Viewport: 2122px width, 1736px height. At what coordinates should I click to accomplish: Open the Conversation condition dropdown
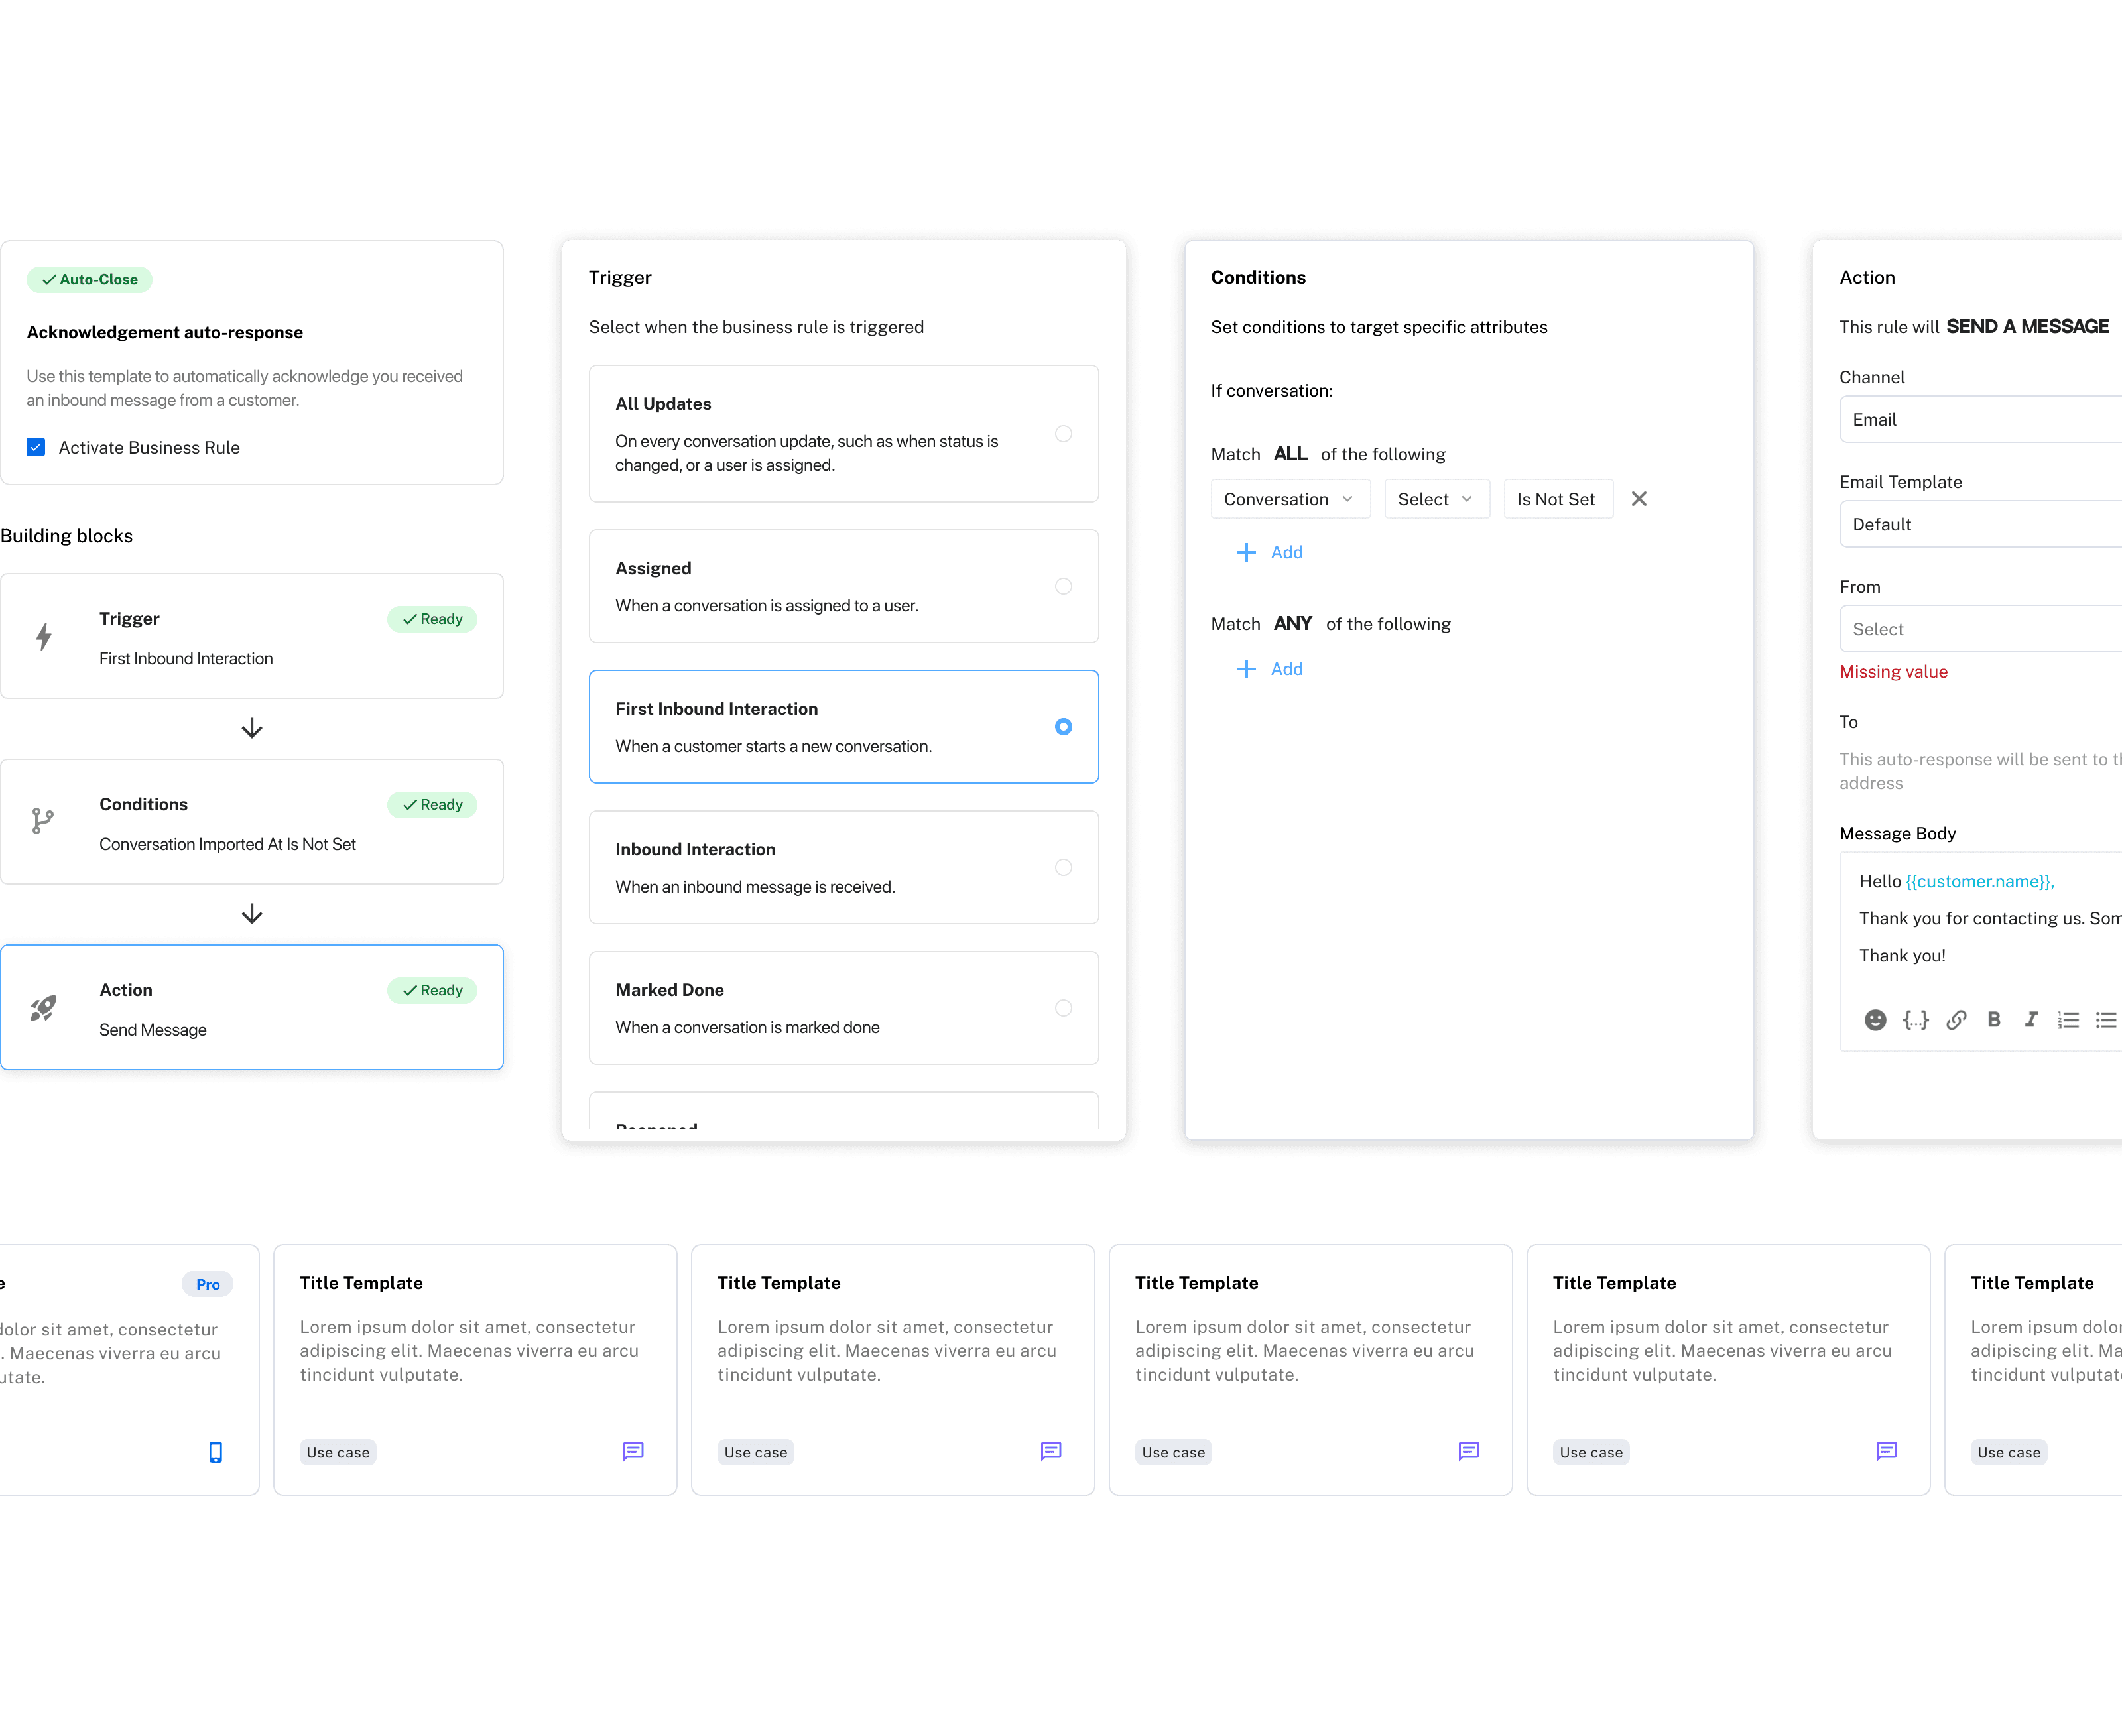coord(1289,499)
